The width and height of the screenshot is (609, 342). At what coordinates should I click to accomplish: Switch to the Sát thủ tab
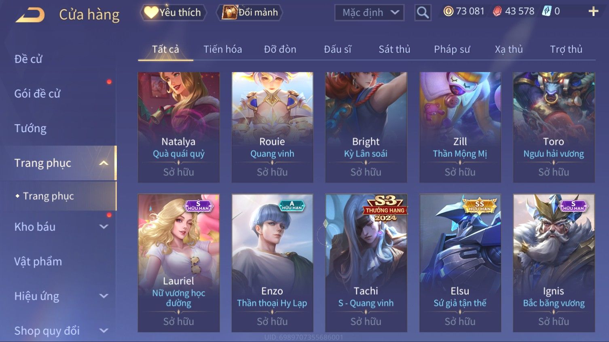click(394, 49)
